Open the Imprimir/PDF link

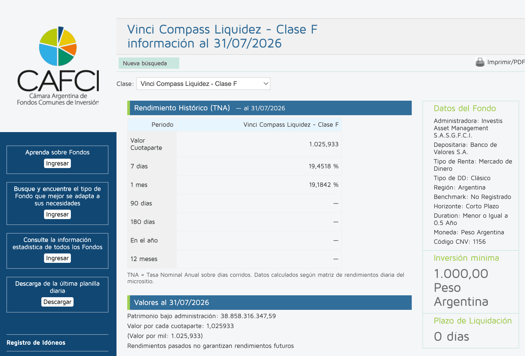(x=506, y=62)
